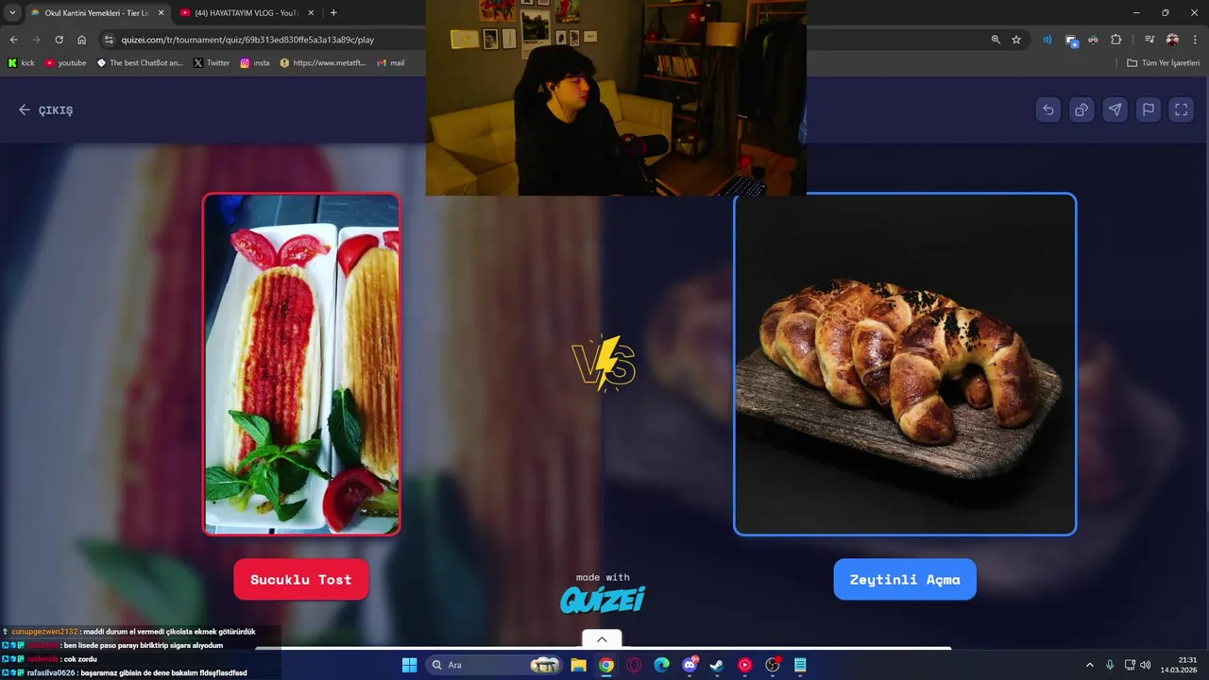Reload the page
1209x680 pixels.
tap(59, 40)
